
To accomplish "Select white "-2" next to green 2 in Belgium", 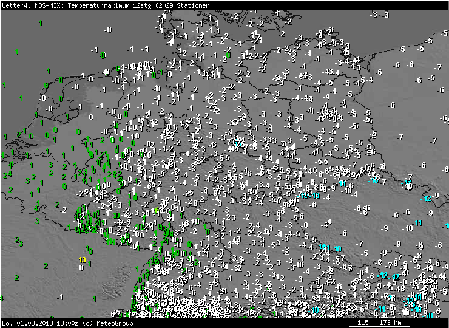I will coord(63,210).
